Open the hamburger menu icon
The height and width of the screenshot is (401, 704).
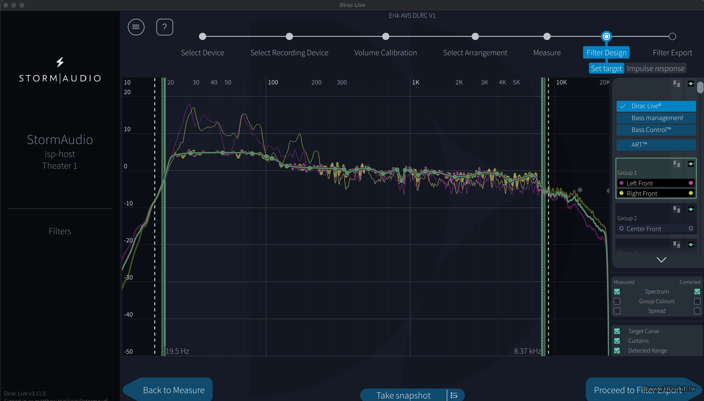click(x=136, y=27)
